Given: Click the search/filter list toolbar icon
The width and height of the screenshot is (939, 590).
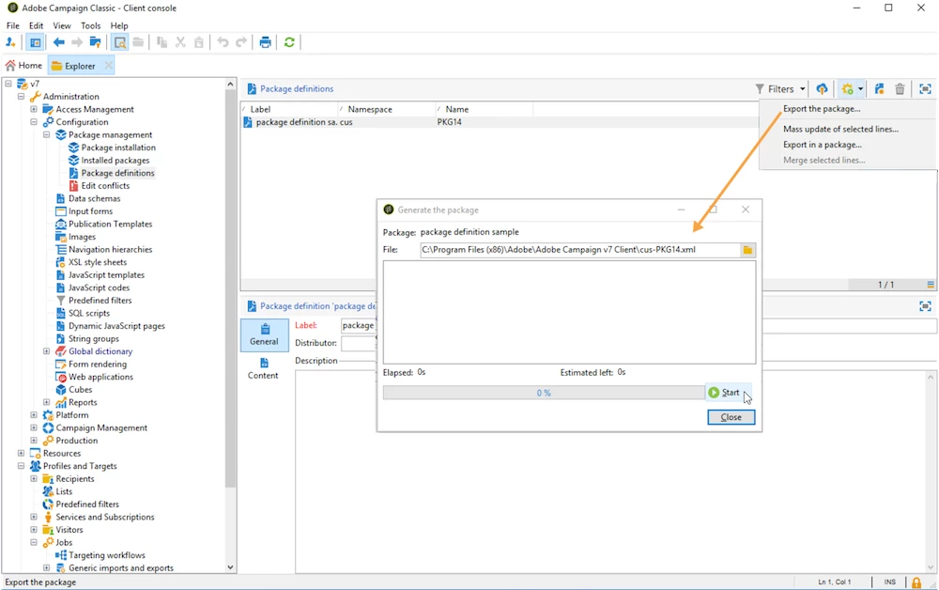Looking at the screenshot, I should click(120, 42).
